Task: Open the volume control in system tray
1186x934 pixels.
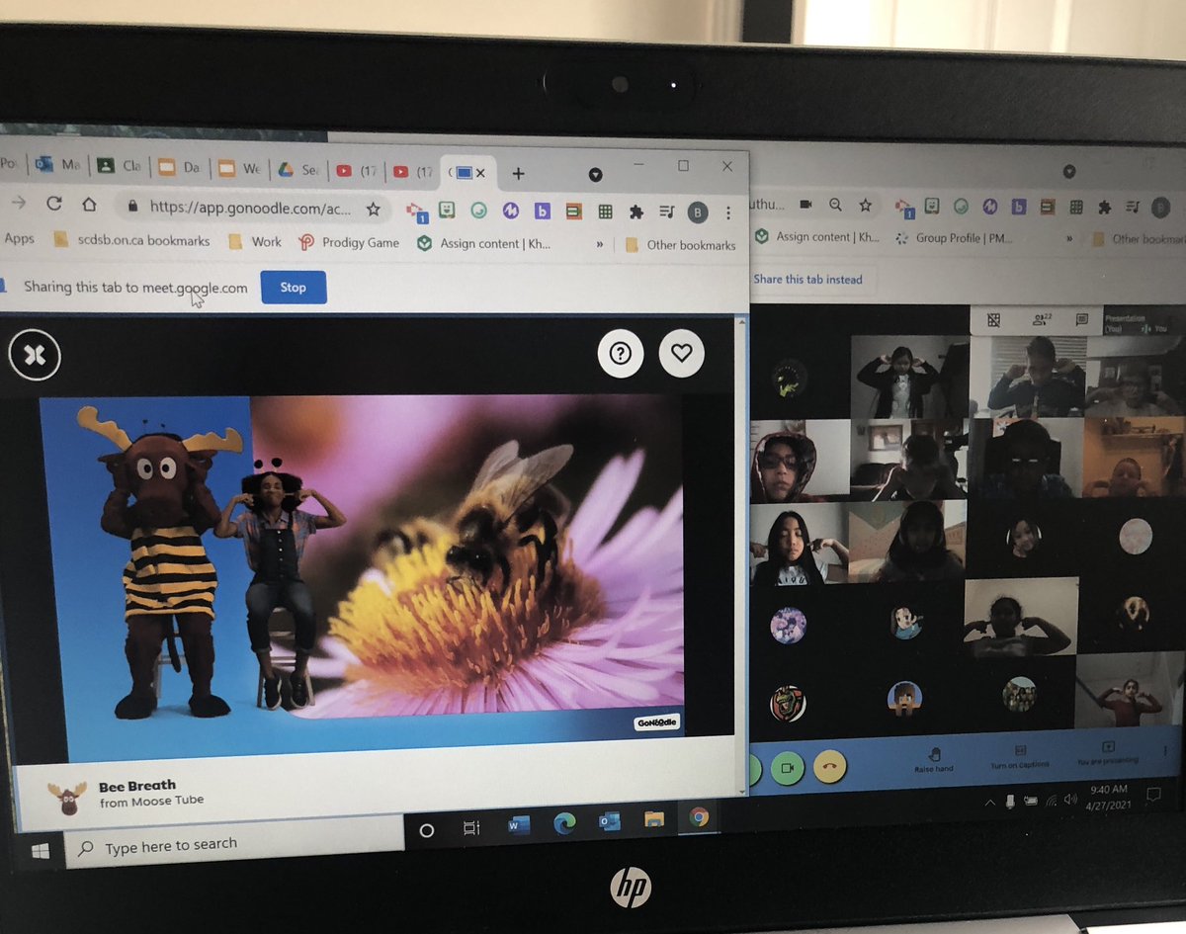Action: [x=1068, y=799]
